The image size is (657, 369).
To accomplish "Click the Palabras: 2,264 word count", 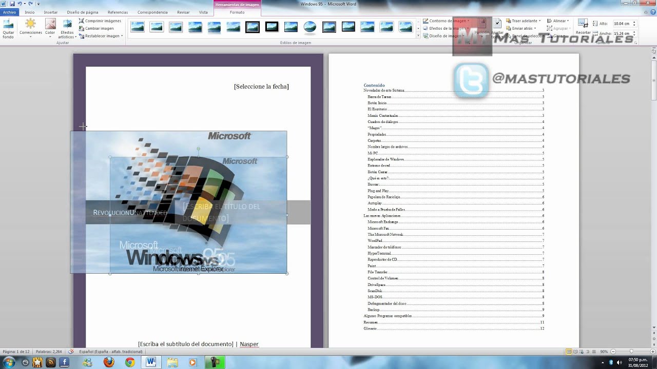I will point(49,352).
